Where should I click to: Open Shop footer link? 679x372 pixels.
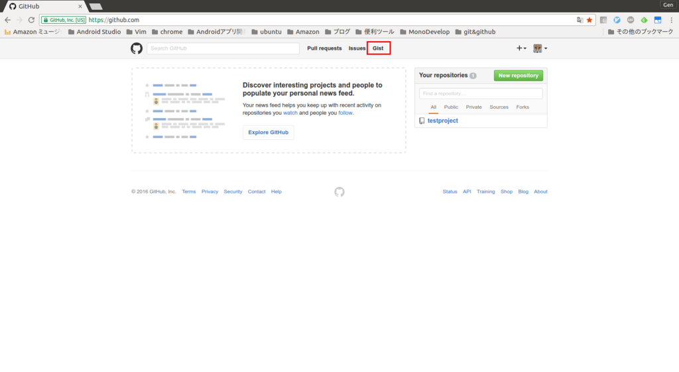coord(507,192)
